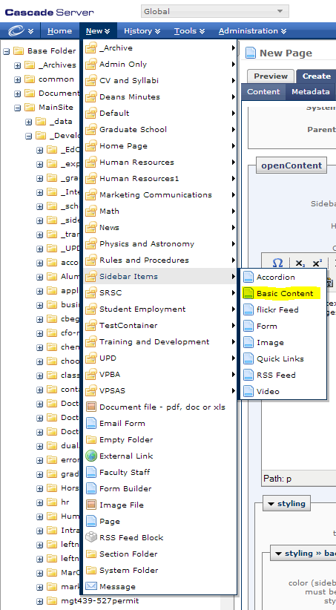Screen dimensions: 336x610
Task: Collapse the styling section header
Action: coord(286,504)
